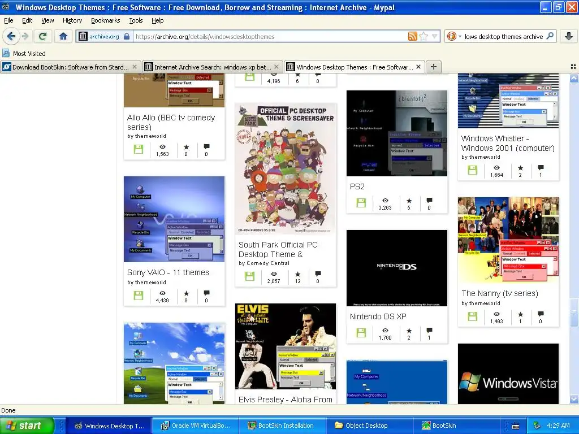Viewport: 579px width, 434px height.
Task: Click the address bar URL field
Action: 270,36
